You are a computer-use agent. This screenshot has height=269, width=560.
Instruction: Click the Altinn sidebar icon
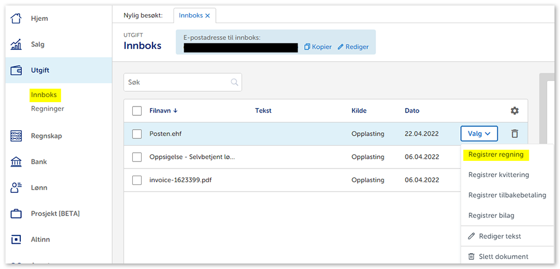(x=16, y=239)
